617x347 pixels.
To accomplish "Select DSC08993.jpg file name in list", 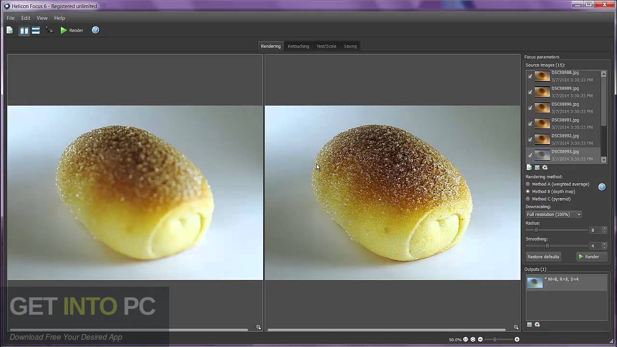I will (565, 152).
